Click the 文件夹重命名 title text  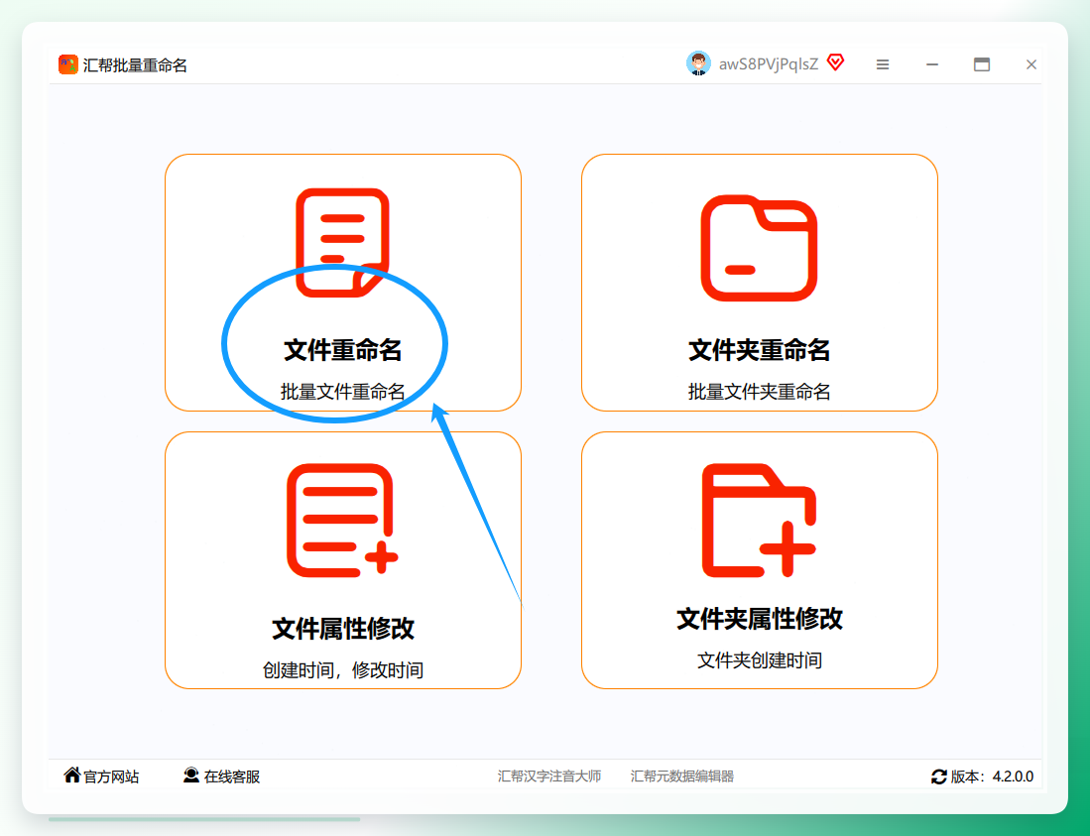[x=759, y=350]
